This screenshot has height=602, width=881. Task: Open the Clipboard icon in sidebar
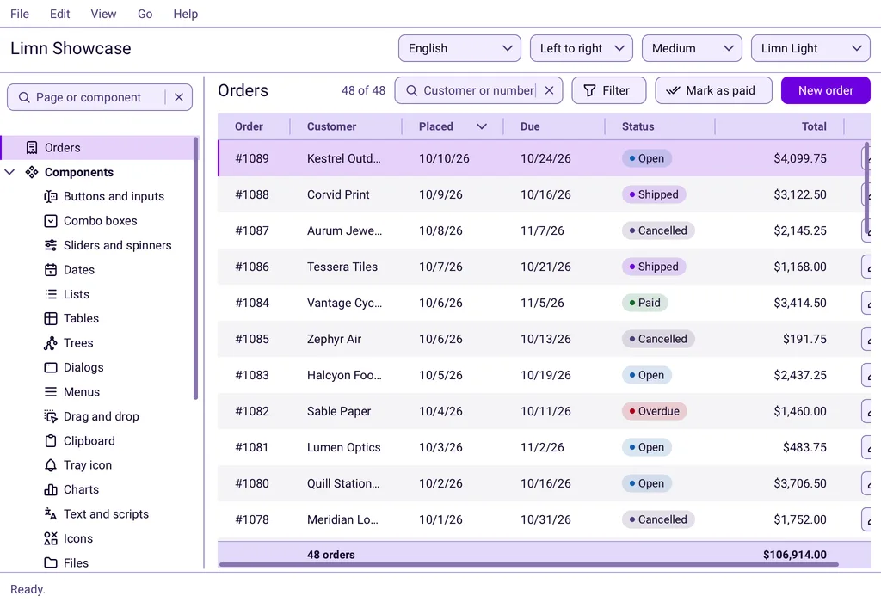click(51, 441)
